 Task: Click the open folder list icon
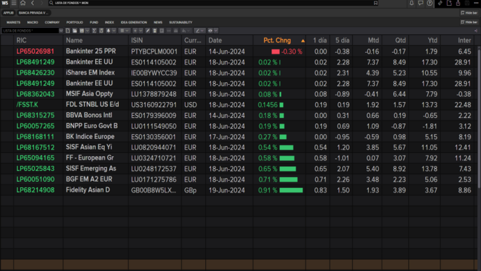pos(75,30)
